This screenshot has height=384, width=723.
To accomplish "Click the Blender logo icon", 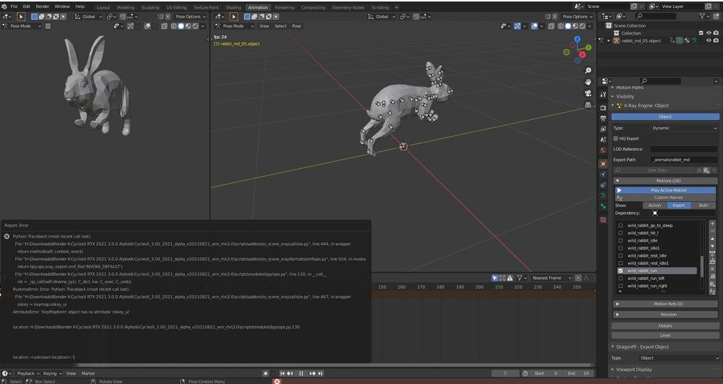I will click(4, 7).
